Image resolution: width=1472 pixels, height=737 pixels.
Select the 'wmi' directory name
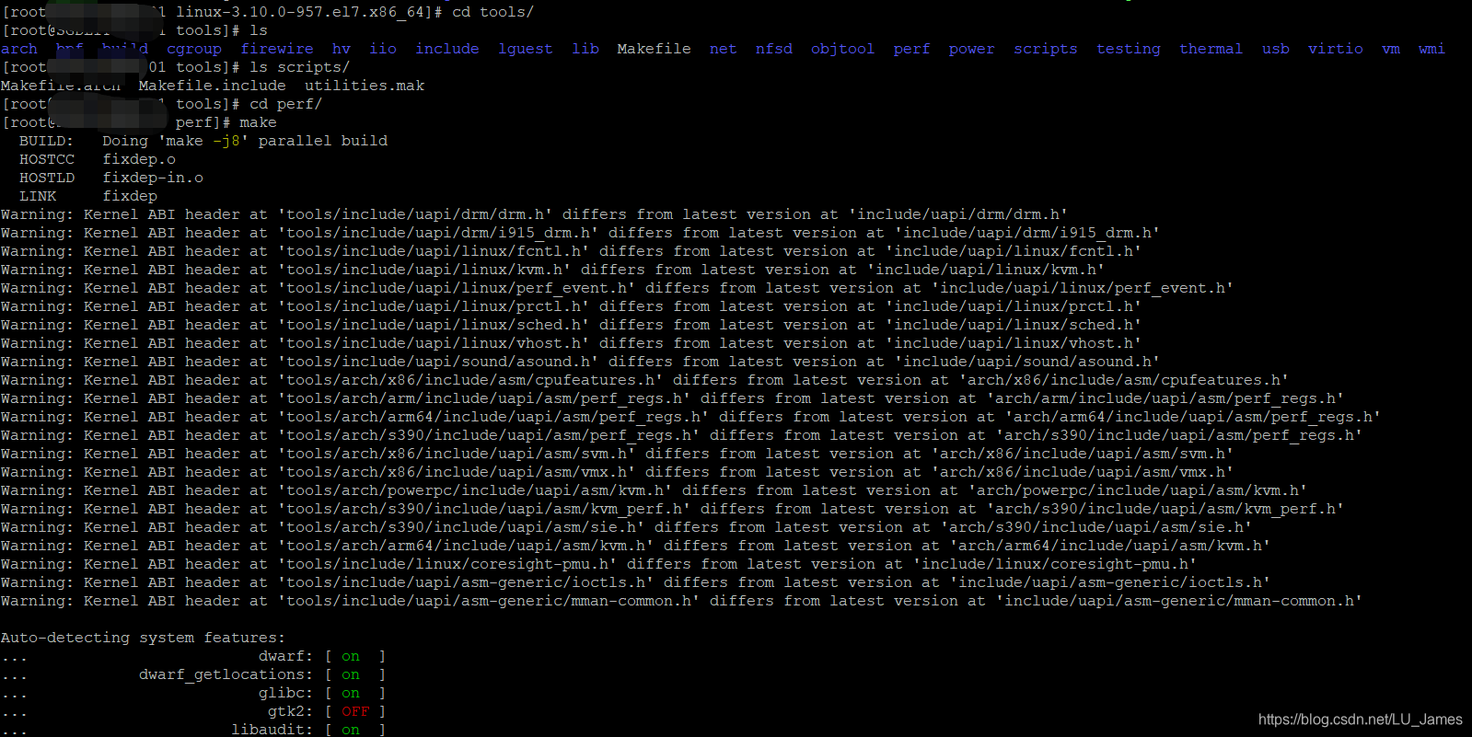pyautogui.click(x=1432, y=49)
